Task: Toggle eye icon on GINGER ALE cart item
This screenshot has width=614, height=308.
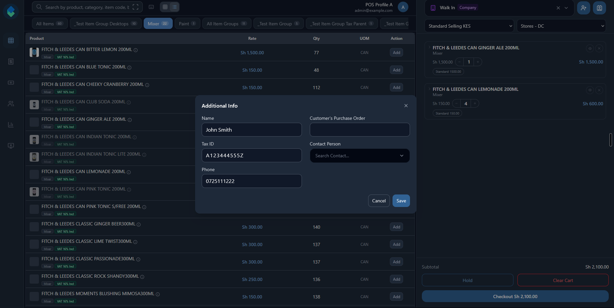Action: 590,48
